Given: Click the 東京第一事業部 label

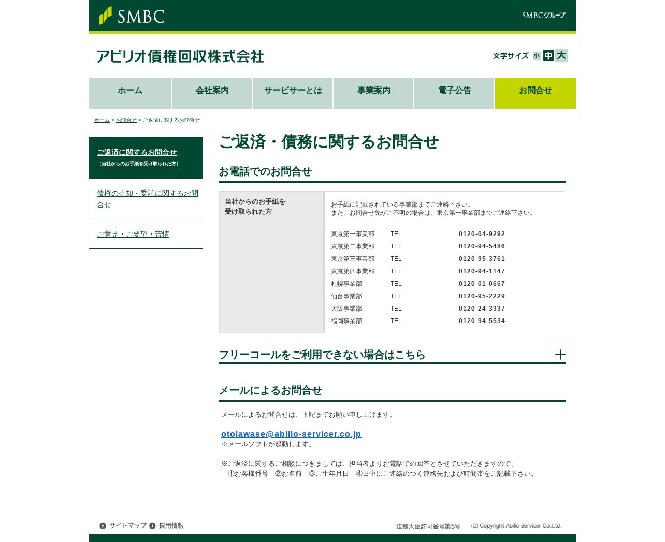Looking at the screenshot, I should (x=353, y=234).
